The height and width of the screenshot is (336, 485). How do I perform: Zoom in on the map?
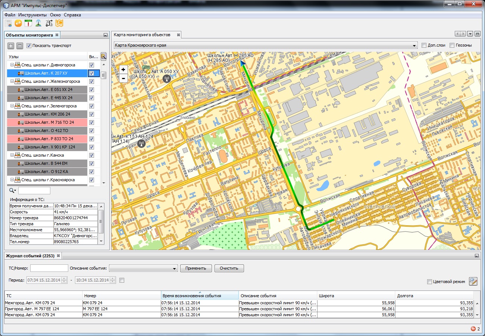point(123,70)
